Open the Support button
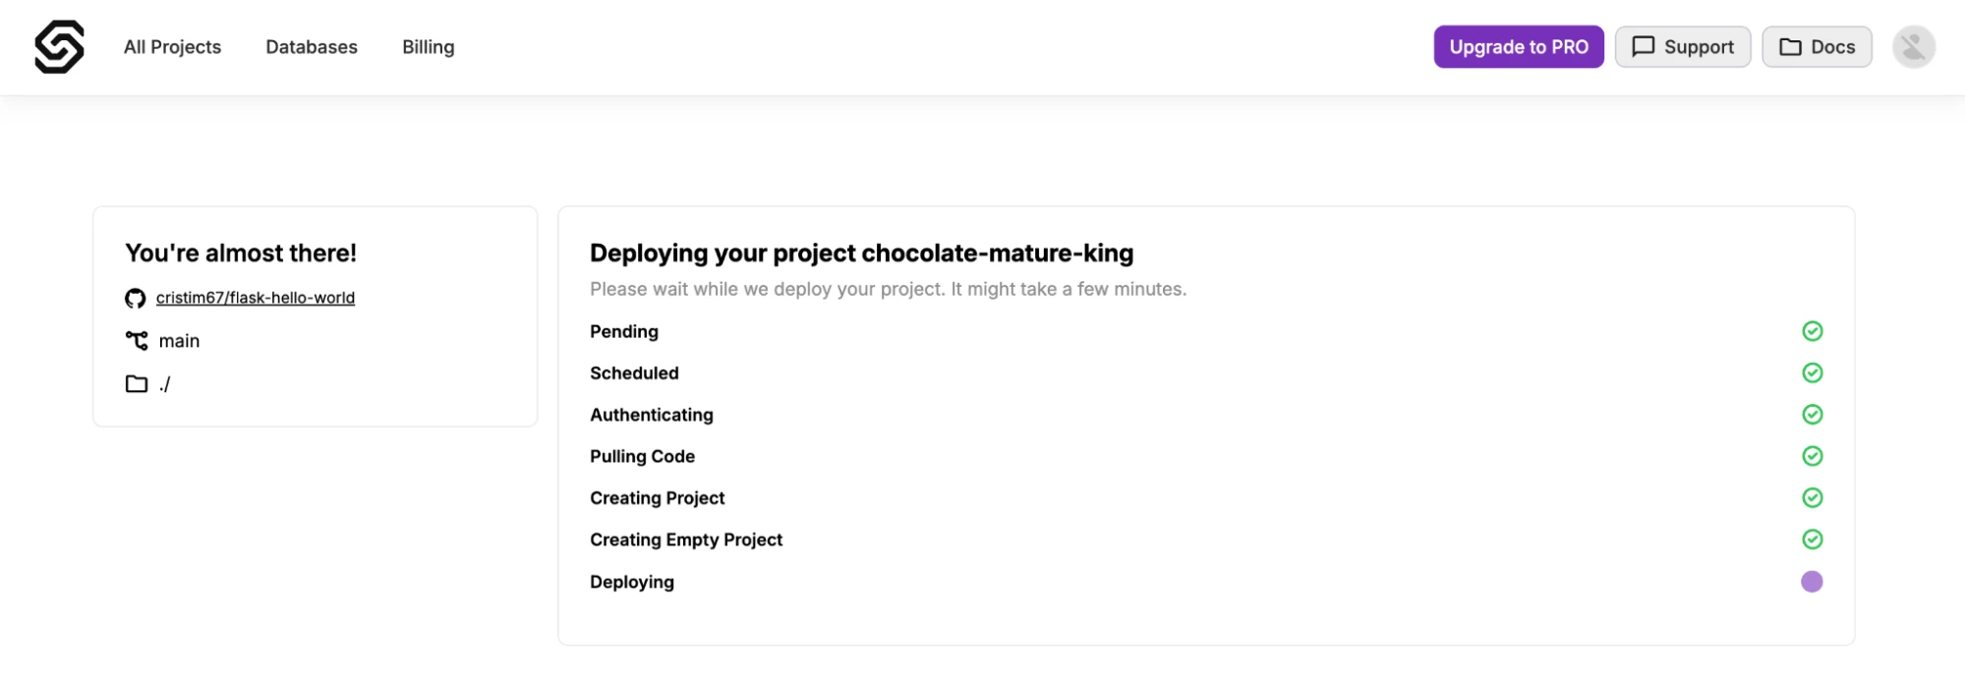 pos(1682,47)
